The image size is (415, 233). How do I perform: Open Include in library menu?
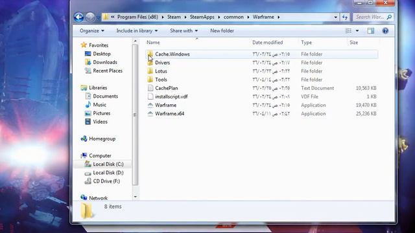[x=137, y=30]
